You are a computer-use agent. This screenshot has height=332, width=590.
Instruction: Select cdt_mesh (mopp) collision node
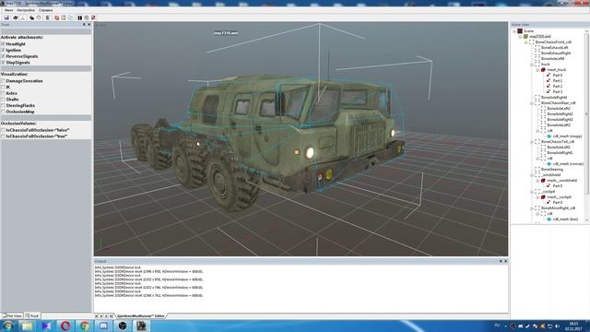point(568,136)
